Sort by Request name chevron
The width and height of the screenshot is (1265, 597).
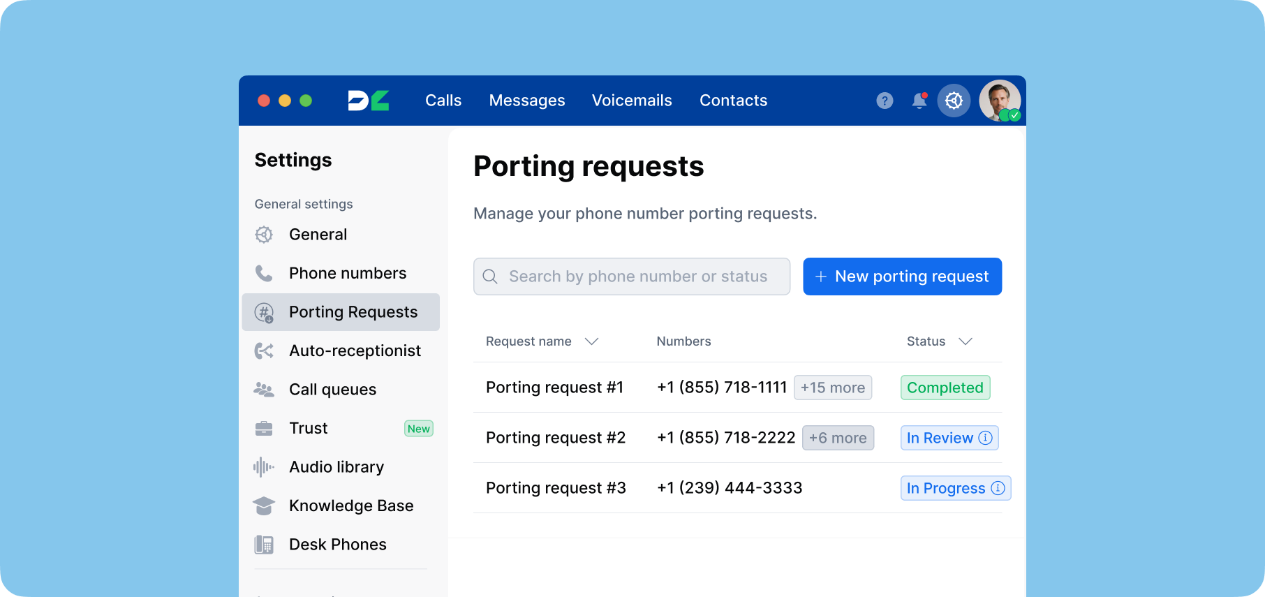tap(591, 341)
